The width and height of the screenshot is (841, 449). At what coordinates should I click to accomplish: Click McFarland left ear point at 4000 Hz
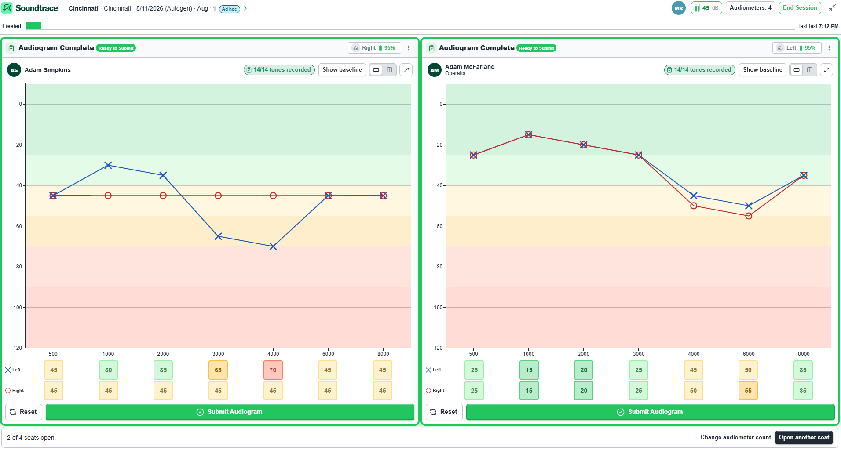(694, 196)
